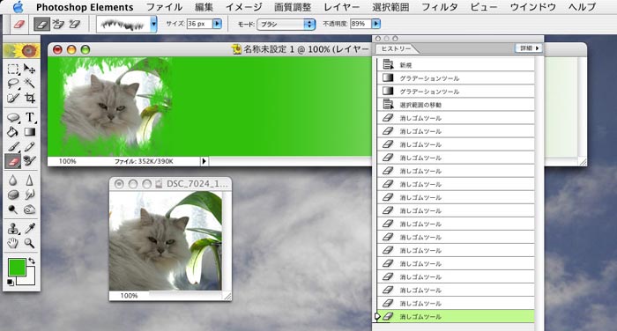Open the ファイル menu

164,7
